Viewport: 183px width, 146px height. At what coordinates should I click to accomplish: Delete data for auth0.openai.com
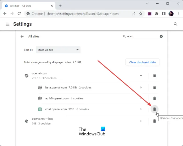pos(155,98)
